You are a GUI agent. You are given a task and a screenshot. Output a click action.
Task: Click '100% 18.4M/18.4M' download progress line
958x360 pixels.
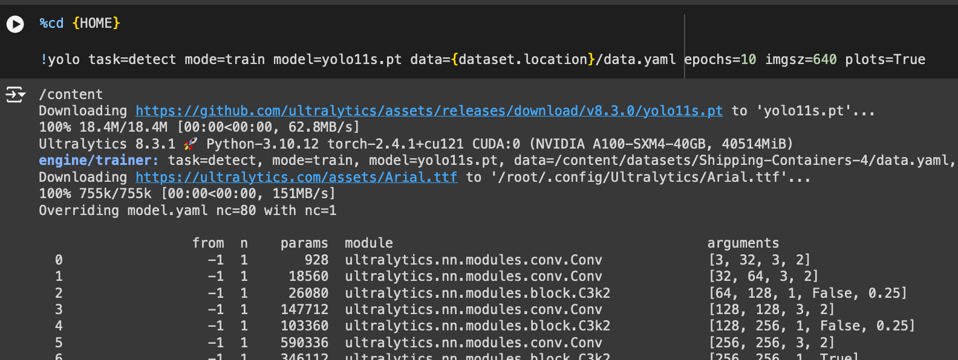(200, 127)
